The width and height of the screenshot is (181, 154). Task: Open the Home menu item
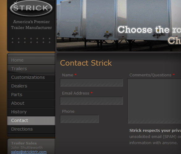(31, 60)
